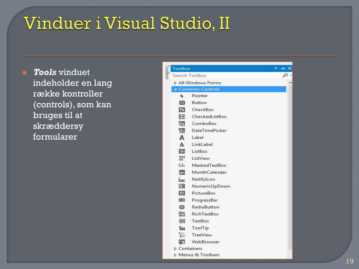Choose the RadioButton circle icon

pos(182,207)
